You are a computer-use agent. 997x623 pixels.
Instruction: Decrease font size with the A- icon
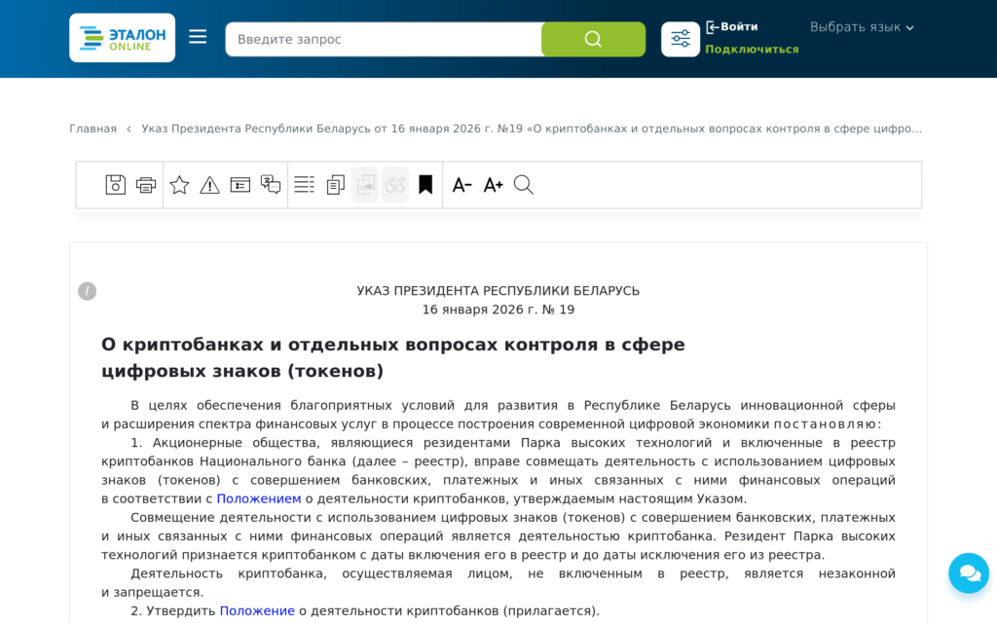click(x=462, y=185)
